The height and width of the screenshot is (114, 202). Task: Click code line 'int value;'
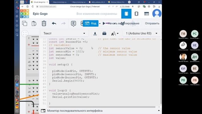pyautogui.click(x=57, y=58)
